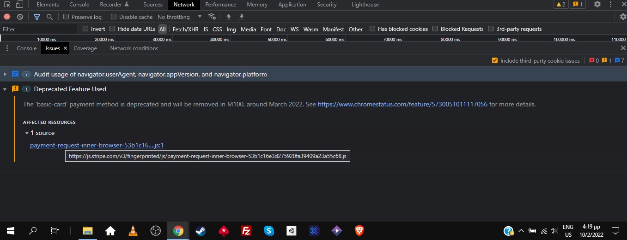Check Has blocked cookies filter
Image resolution: width=627 pixels, height=240 pixels.
tap(372, 29)
